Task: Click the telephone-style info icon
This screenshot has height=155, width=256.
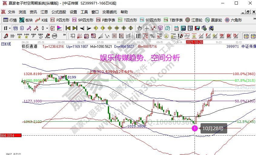Action: 15,28
